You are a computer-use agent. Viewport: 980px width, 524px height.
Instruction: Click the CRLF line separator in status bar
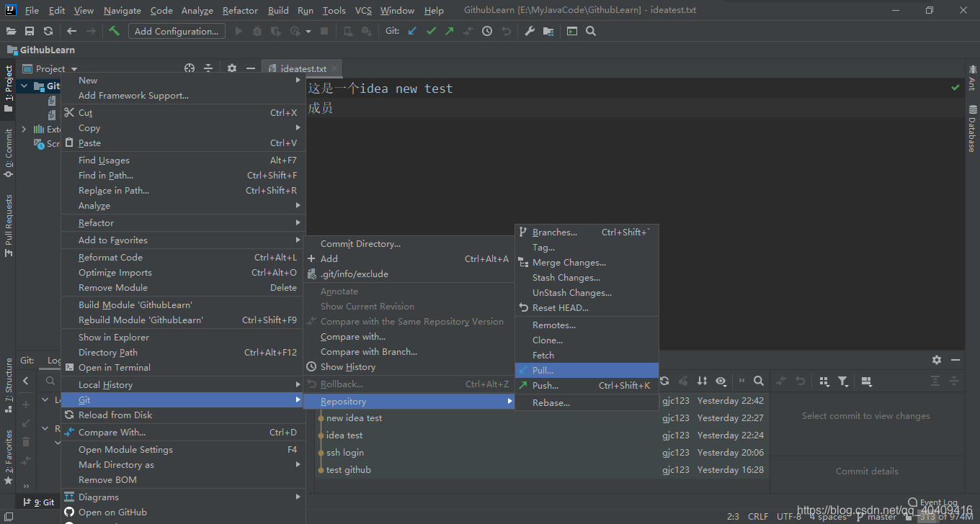tap(758, 517)
